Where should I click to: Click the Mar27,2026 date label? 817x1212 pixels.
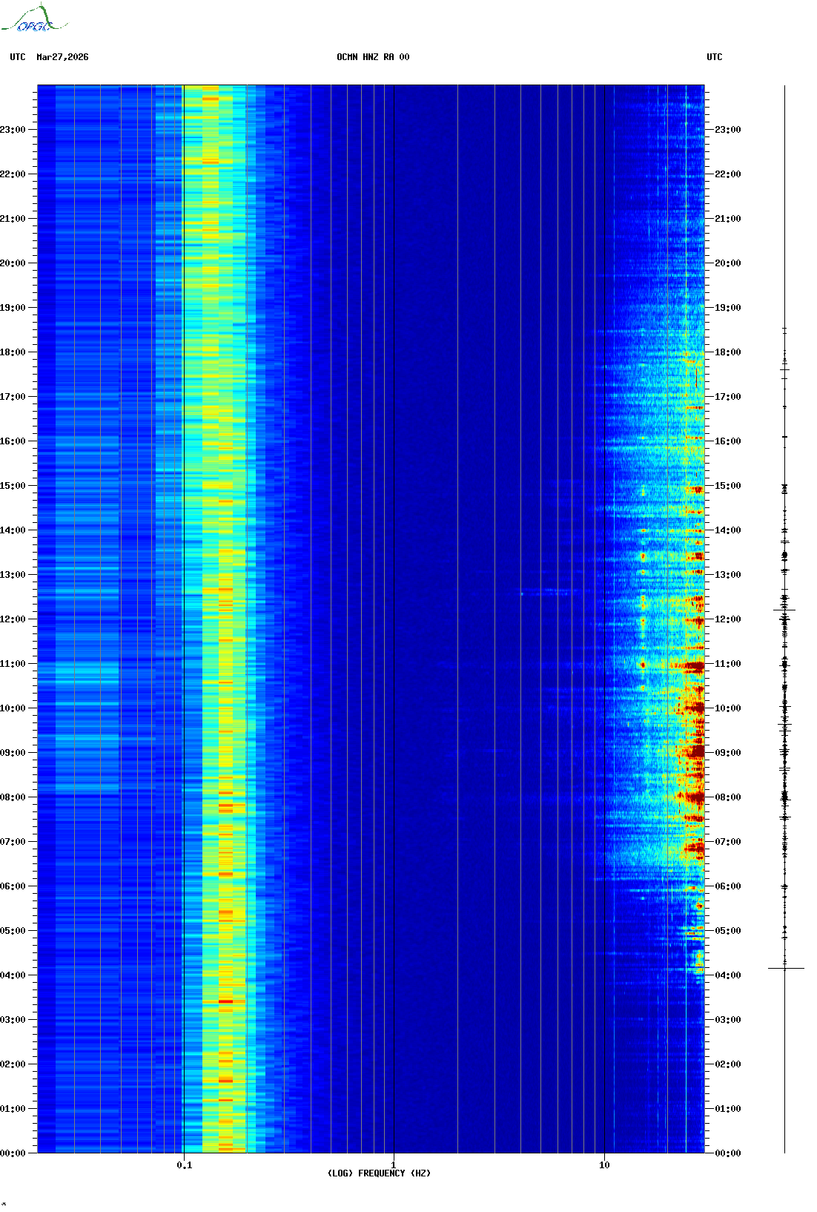[x=62, y=57]
